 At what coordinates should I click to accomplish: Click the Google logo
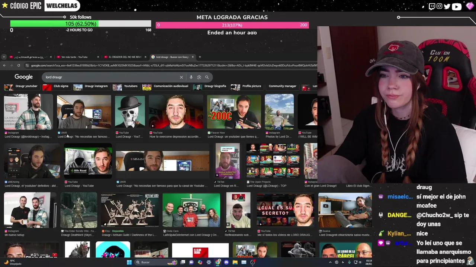[24, 77]
